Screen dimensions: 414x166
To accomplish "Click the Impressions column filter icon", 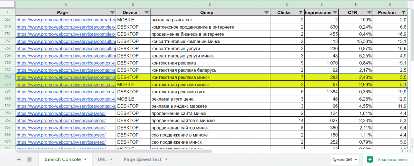I will point(335,12).
